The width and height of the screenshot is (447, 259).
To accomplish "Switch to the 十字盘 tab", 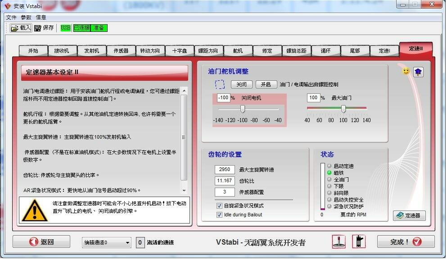I will pyautogui.click(x=179, y=51).
